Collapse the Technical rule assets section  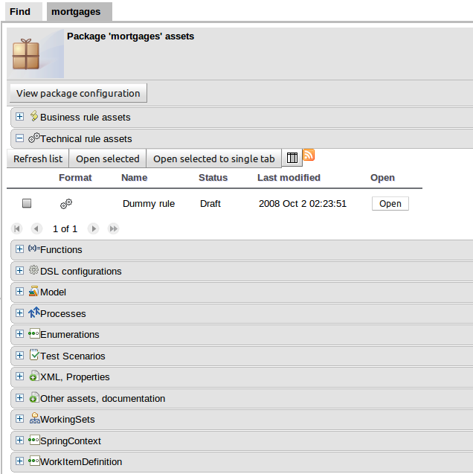point(20,138)
